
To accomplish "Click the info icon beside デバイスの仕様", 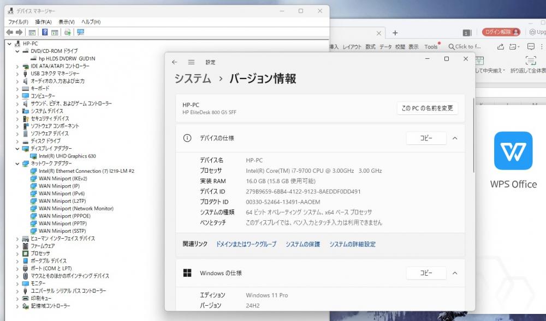I will [187, 138].
